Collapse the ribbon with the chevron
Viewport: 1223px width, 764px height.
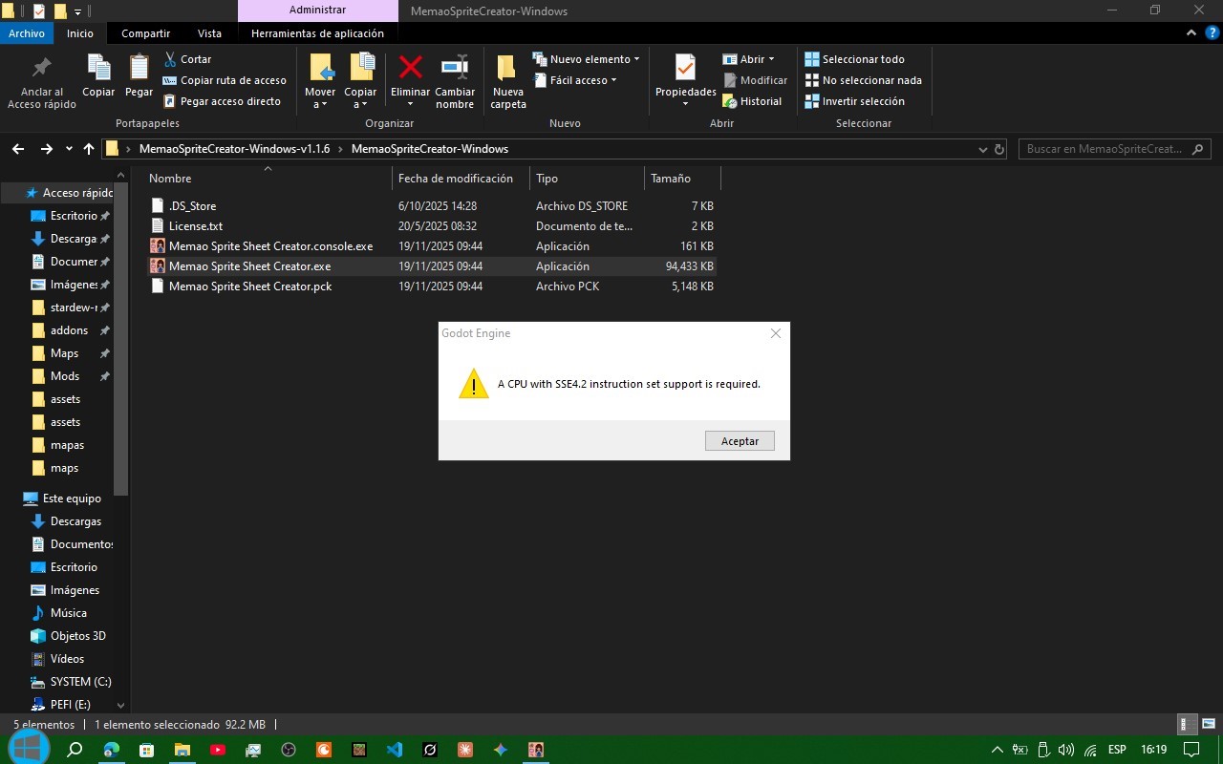tap(1191, 32)
